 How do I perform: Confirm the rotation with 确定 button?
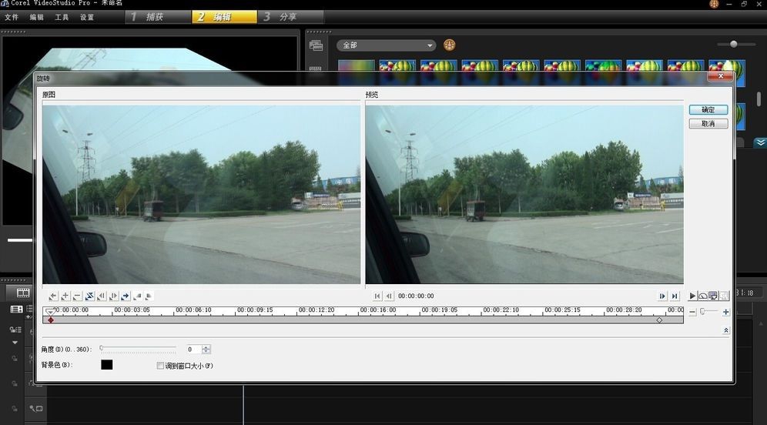tap(708, 110)
